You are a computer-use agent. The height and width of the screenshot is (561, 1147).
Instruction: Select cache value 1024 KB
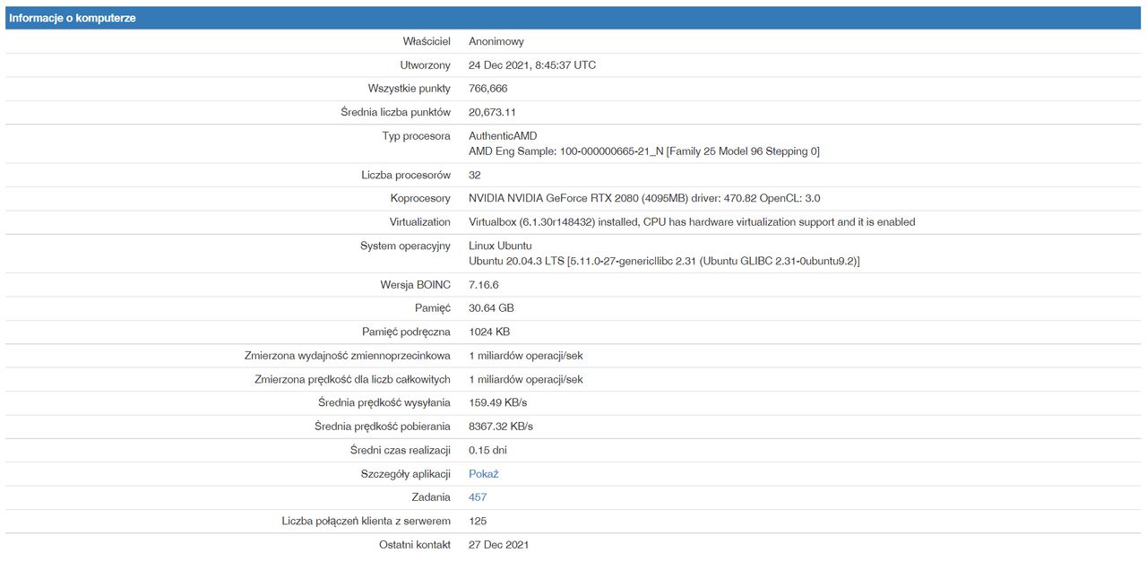(x=489, y=332)
